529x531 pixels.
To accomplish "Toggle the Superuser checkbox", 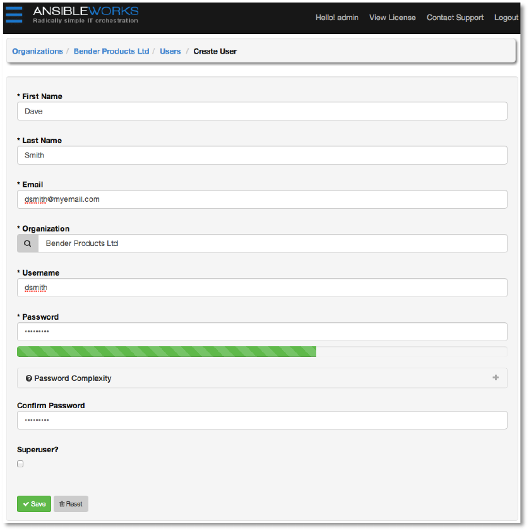I will click(20, 464).
